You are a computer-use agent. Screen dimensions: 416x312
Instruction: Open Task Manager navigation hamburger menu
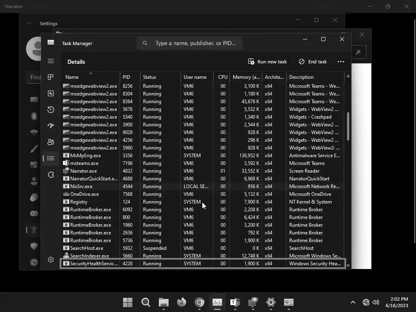pos(51,61)
